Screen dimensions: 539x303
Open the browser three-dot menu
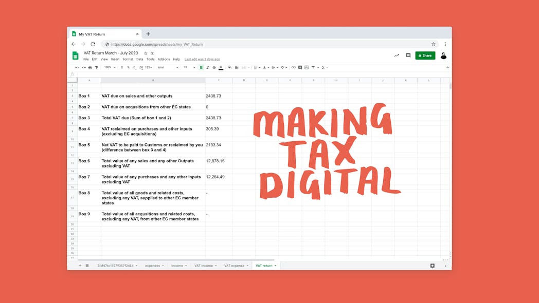pyautogui.click(x=445, y=44)
